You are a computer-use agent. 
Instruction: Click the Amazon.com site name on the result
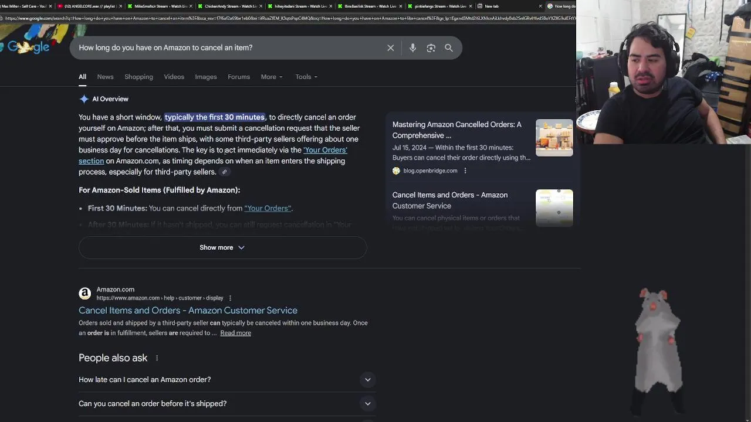tap(116, 290)
